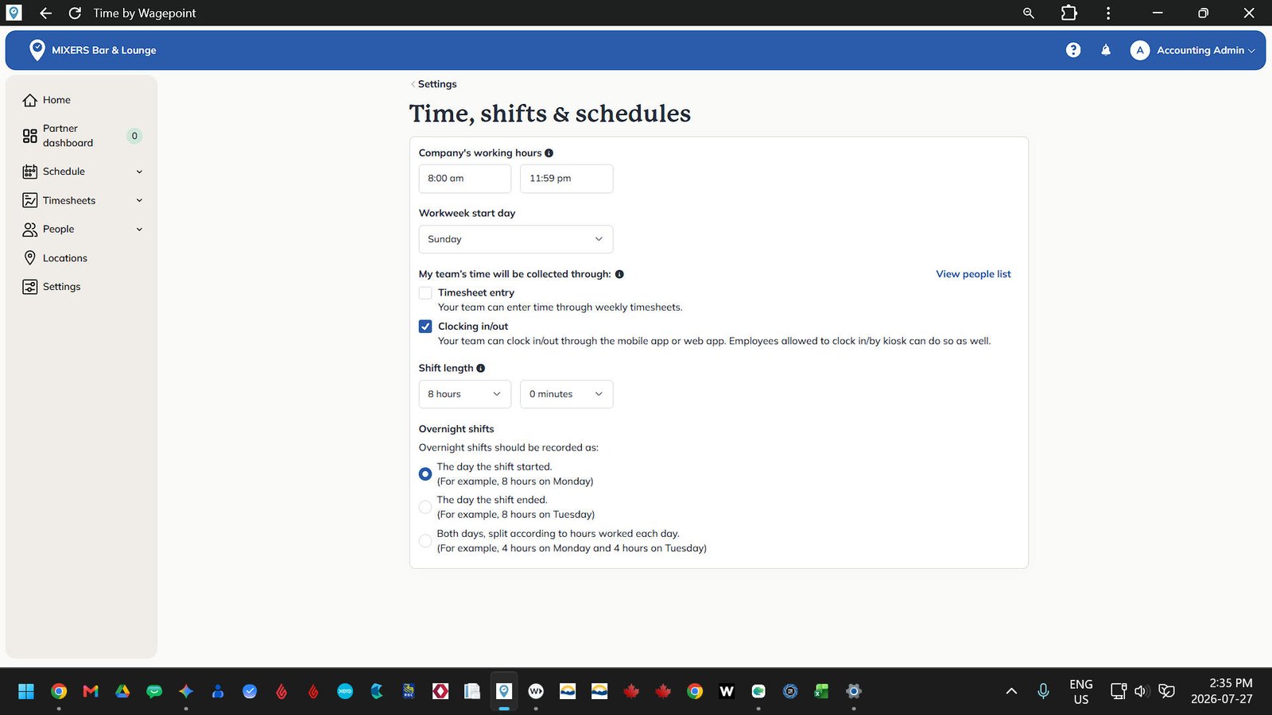Screen dimensions: 1272x715
Task: Click the browser reload icon
Action: pyautogui.click(x=75, y=13)
